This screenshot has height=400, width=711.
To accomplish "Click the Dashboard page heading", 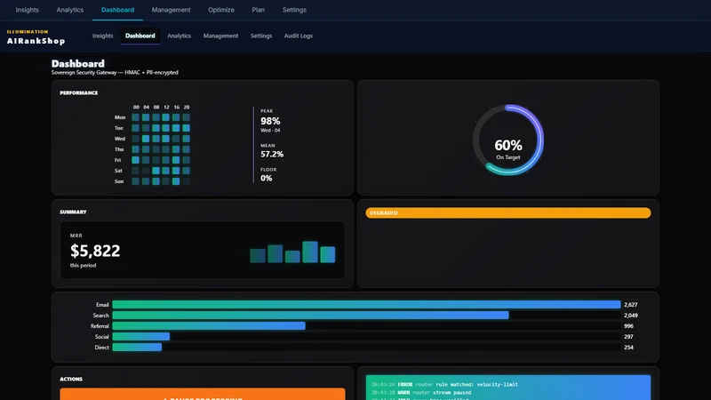I will click(77, 63).
